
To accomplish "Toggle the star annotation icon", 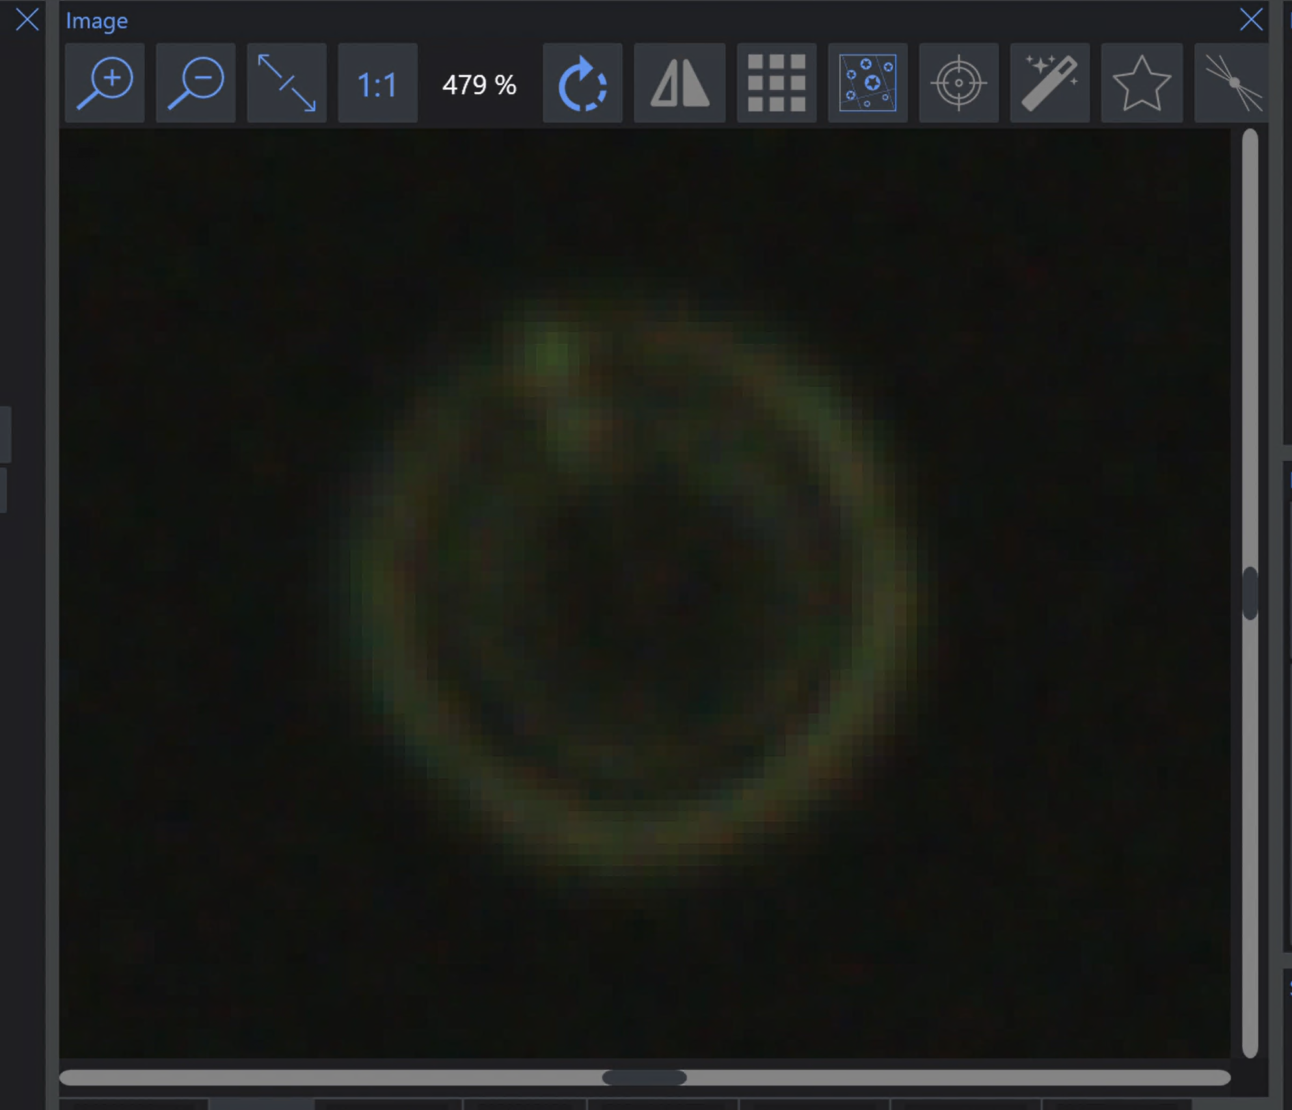I will 1141,83.
